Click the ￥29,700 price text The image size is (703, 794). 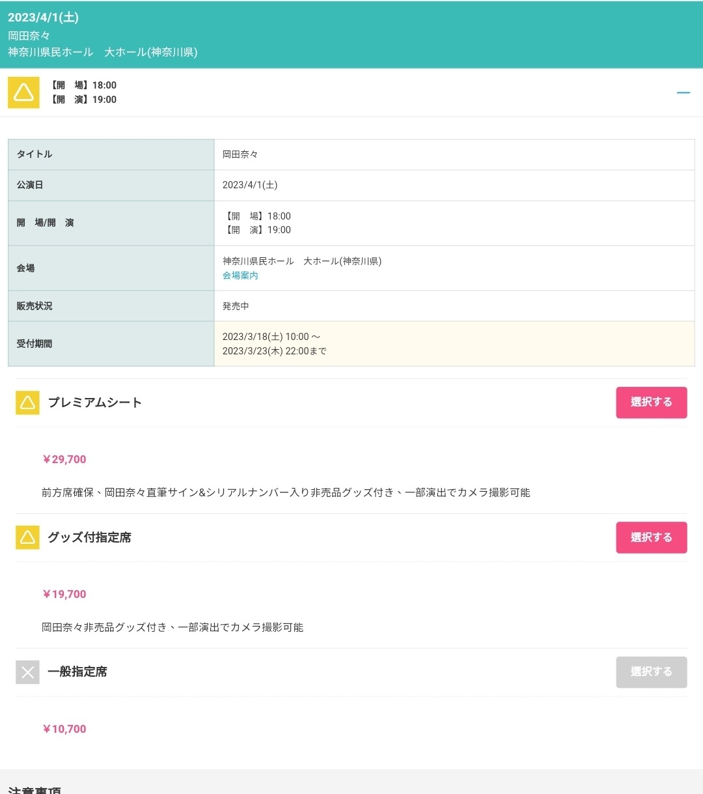[64, 459]
